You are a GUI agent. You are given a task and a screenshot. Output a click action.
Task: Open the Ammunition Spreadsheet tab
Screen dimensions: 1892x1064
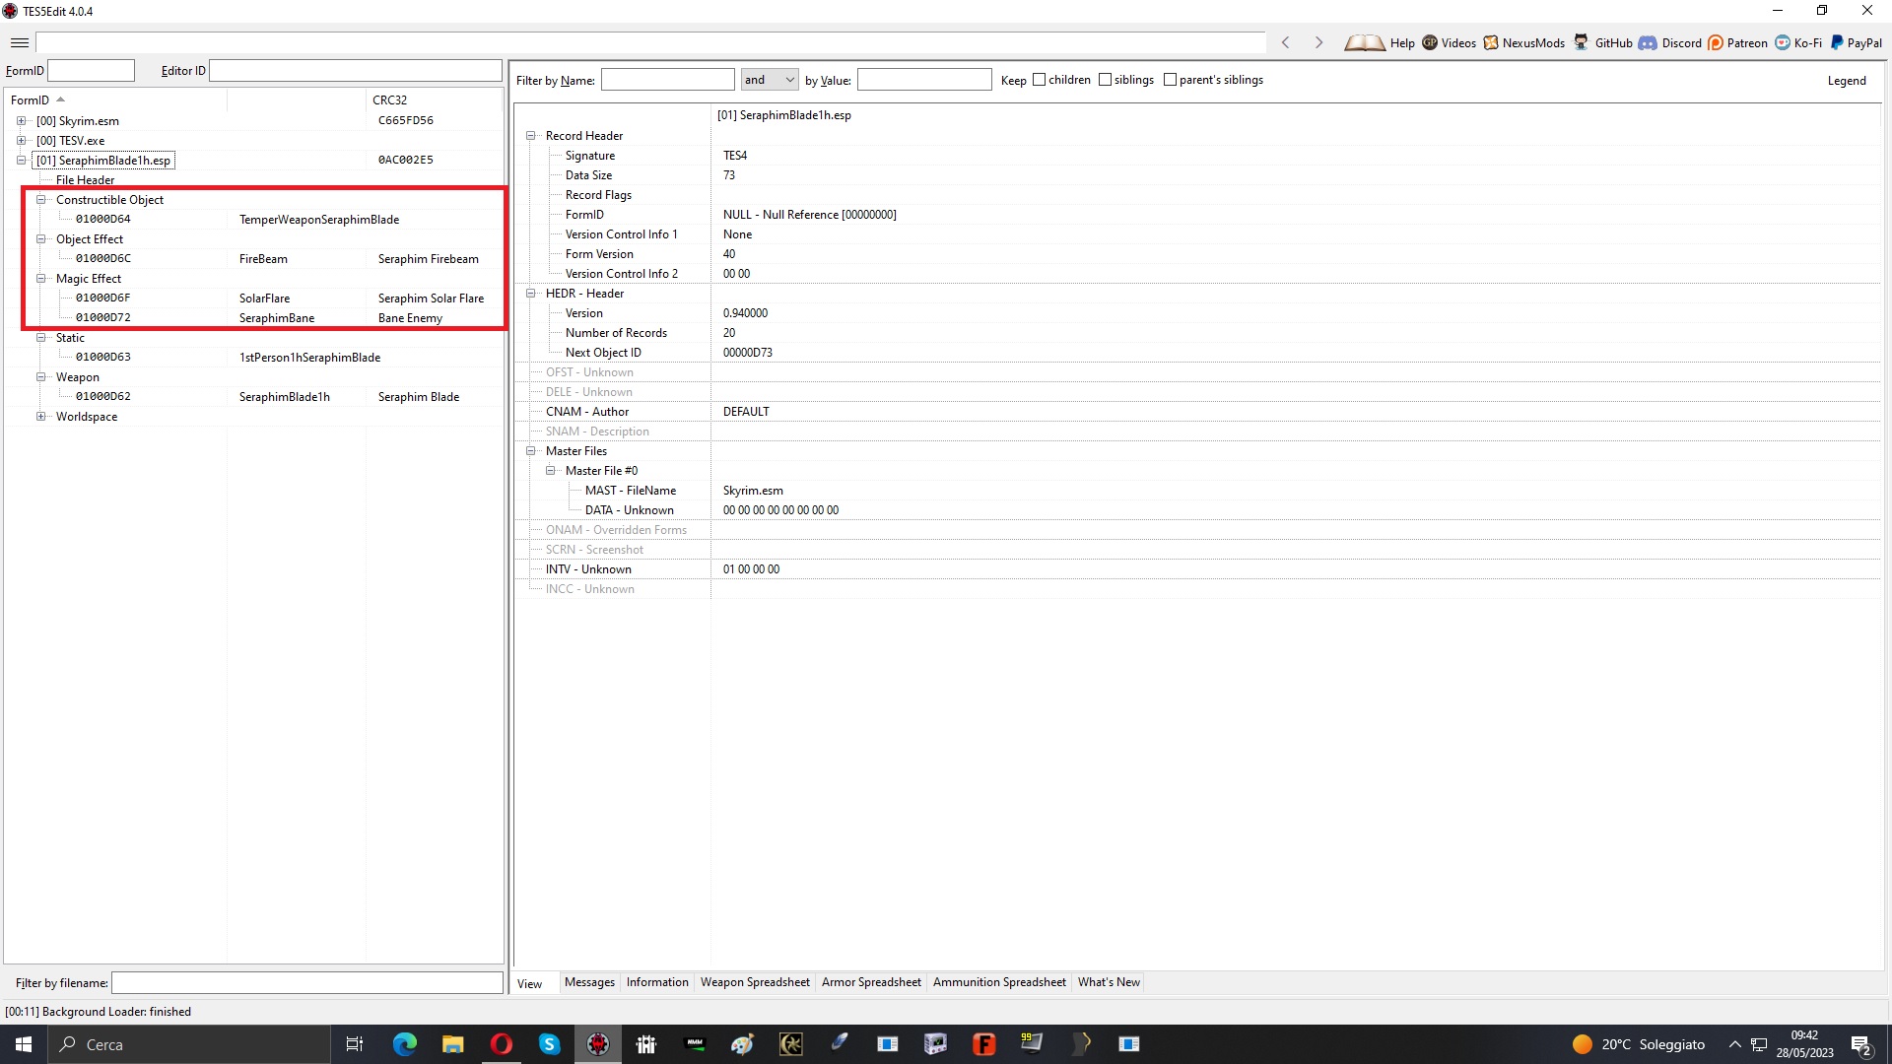(999, 982)
